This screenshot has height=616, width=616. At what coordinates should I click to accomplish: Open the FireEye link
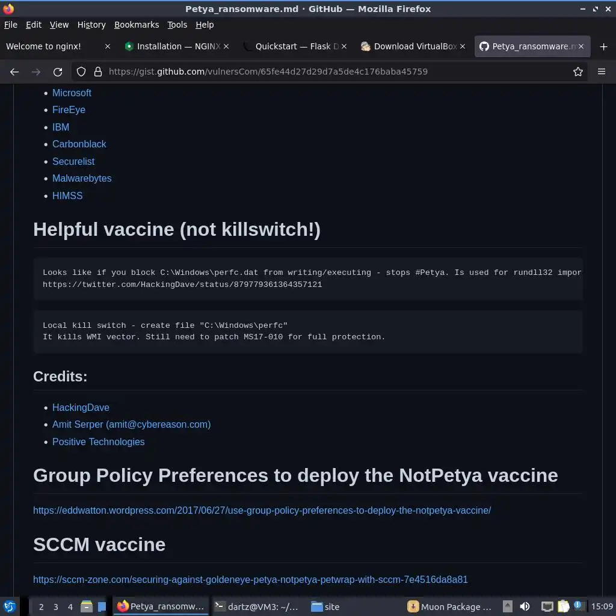(x=69, y=109)
